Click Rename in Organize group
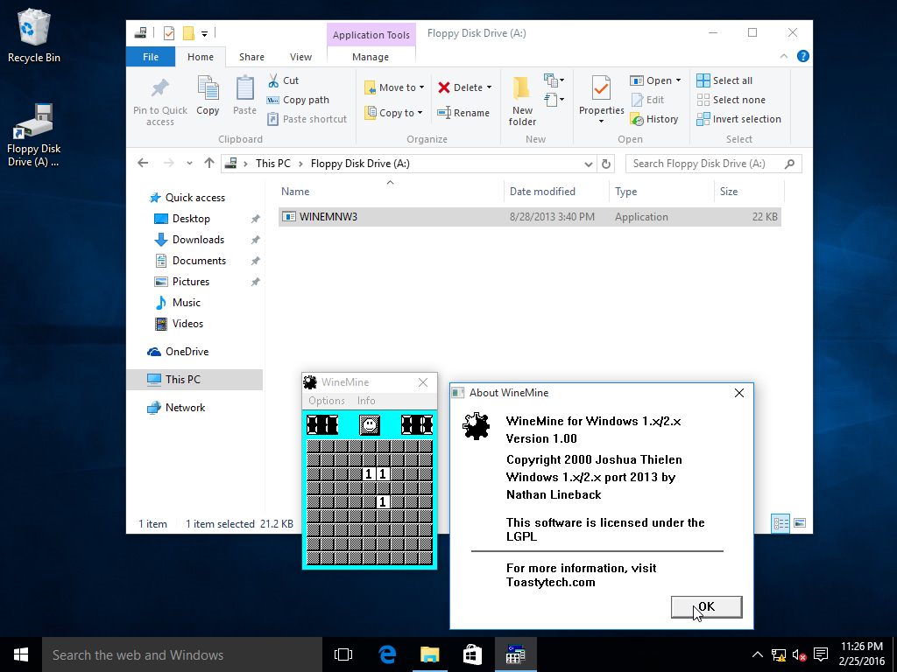 [464, 113]
